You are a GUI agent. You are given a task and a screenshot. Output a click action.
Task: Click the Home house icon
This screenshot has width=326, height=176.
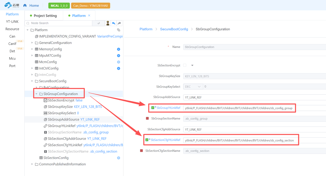(25, 5)
